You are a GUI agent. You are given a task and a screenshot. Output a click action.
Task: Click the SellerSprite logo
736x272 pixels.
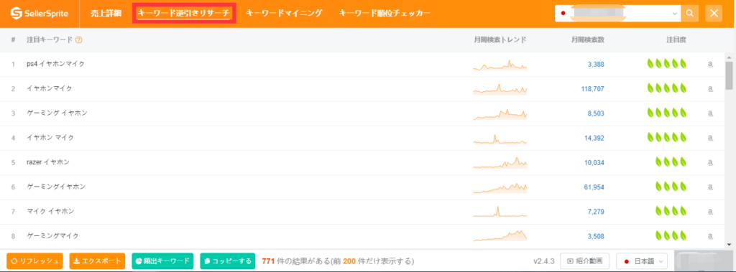pos(40,13)
